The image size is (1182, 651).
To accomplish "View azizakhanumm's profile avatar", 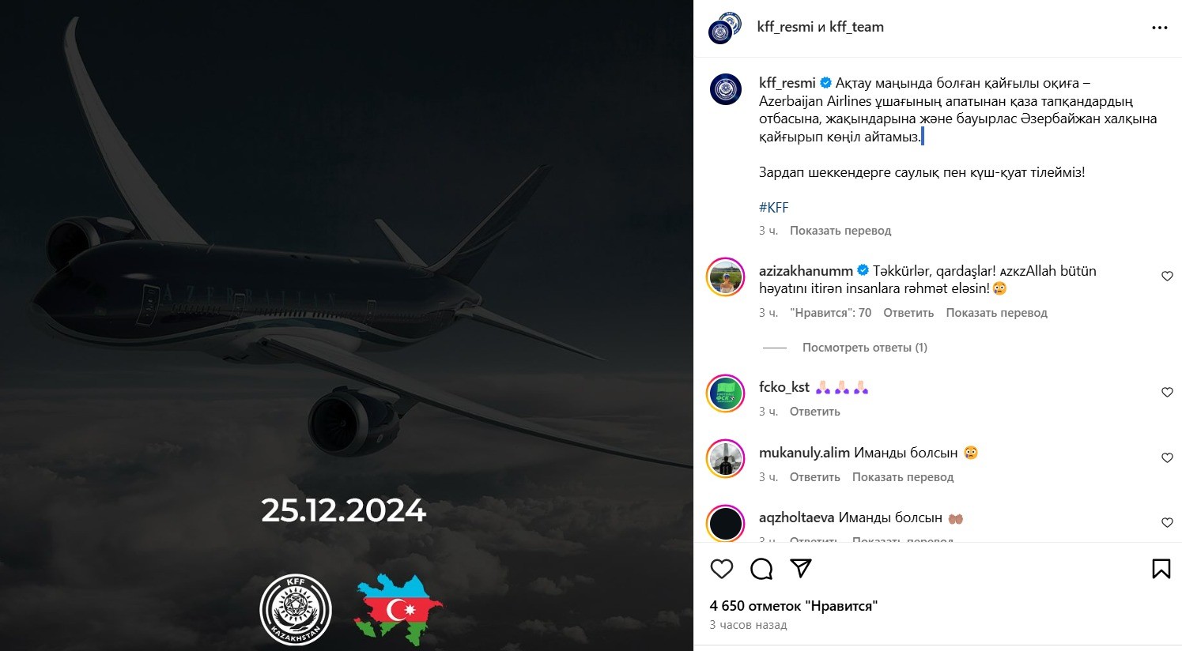I will (725, 277).
